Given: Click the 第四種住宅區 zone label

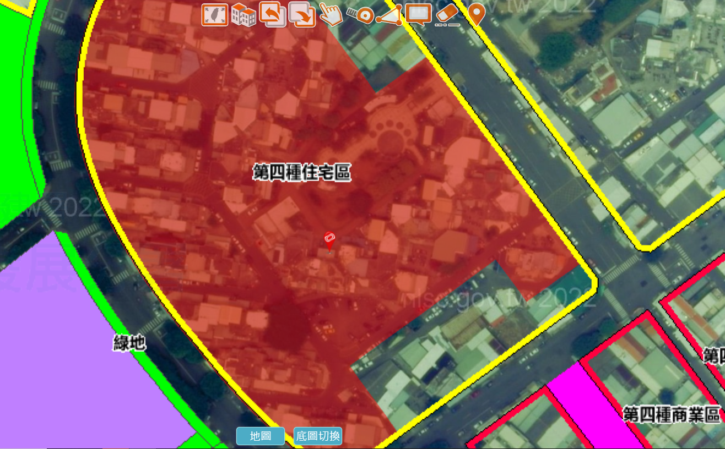Looking at the screenshot, I should coord(301,172).
